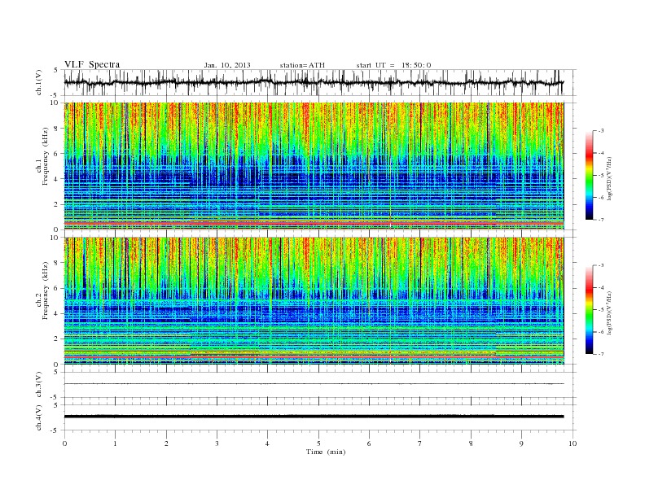
Task: Click the "VLF Spectra" plot title
Action: (92, 64)
